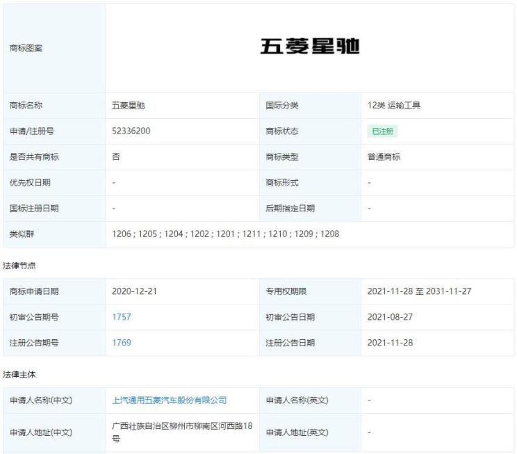Screen dimensions: 517x454
Task: Select the application date 2020-12-21
Action: [x=134, y=291]
